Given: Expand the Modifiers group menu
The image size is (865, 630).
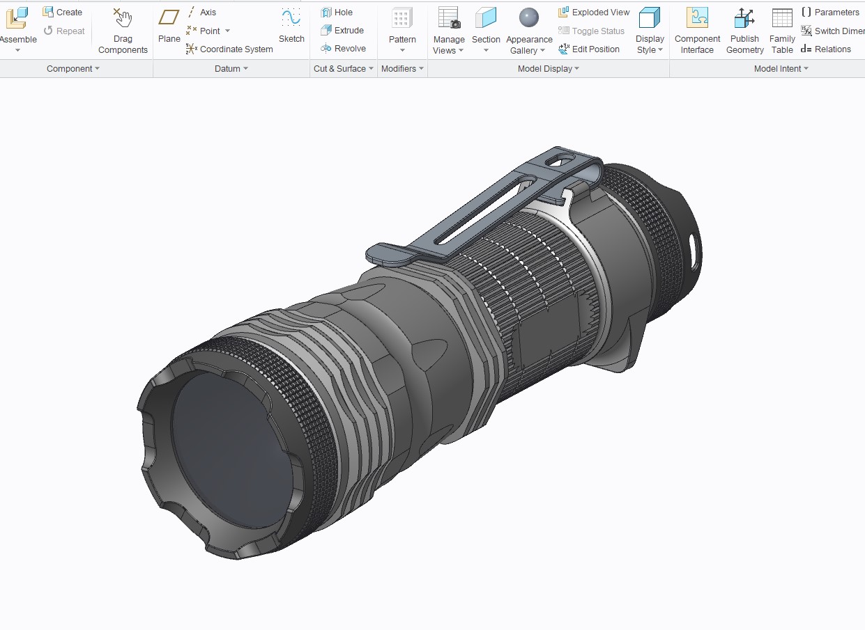Looking at the screenshot, I should [x=402, y=68].
